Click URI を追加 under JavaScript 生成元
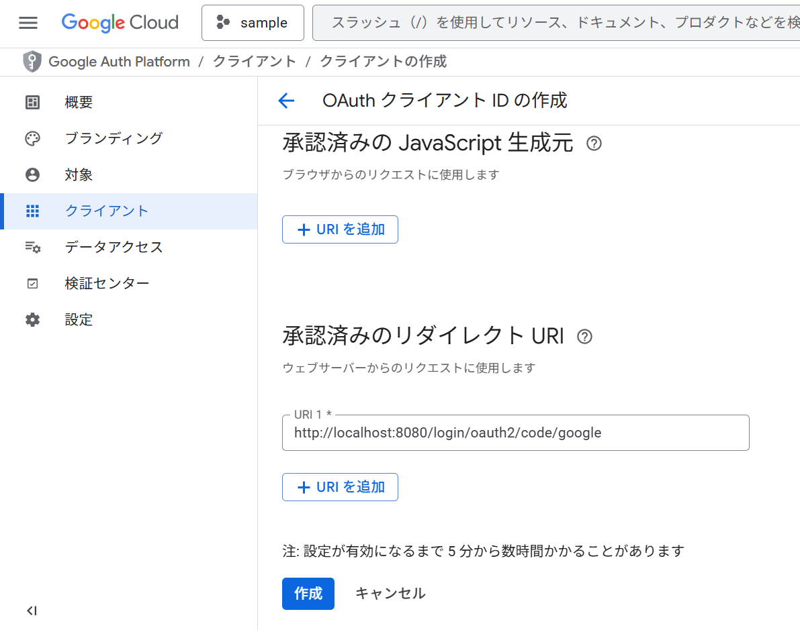This screenshot has height=630, width=800. (340, 229)
